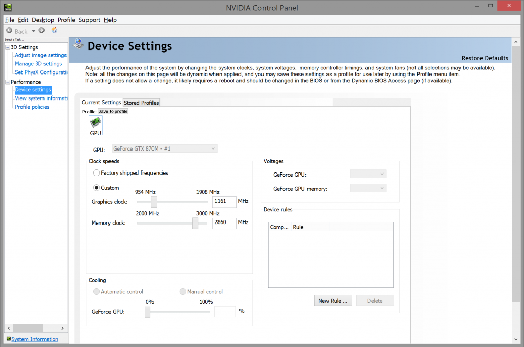Click the New Rule button
524x347 pixels.
click(x=333, y=301)
